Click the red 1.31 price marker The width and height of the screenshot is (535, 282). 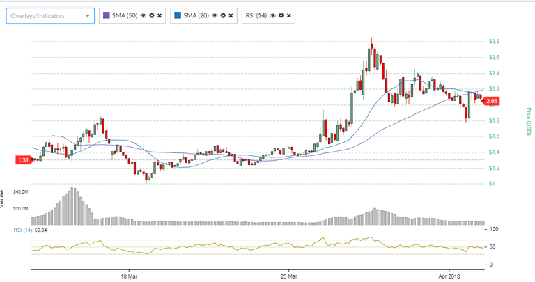[x=23, y=160]
